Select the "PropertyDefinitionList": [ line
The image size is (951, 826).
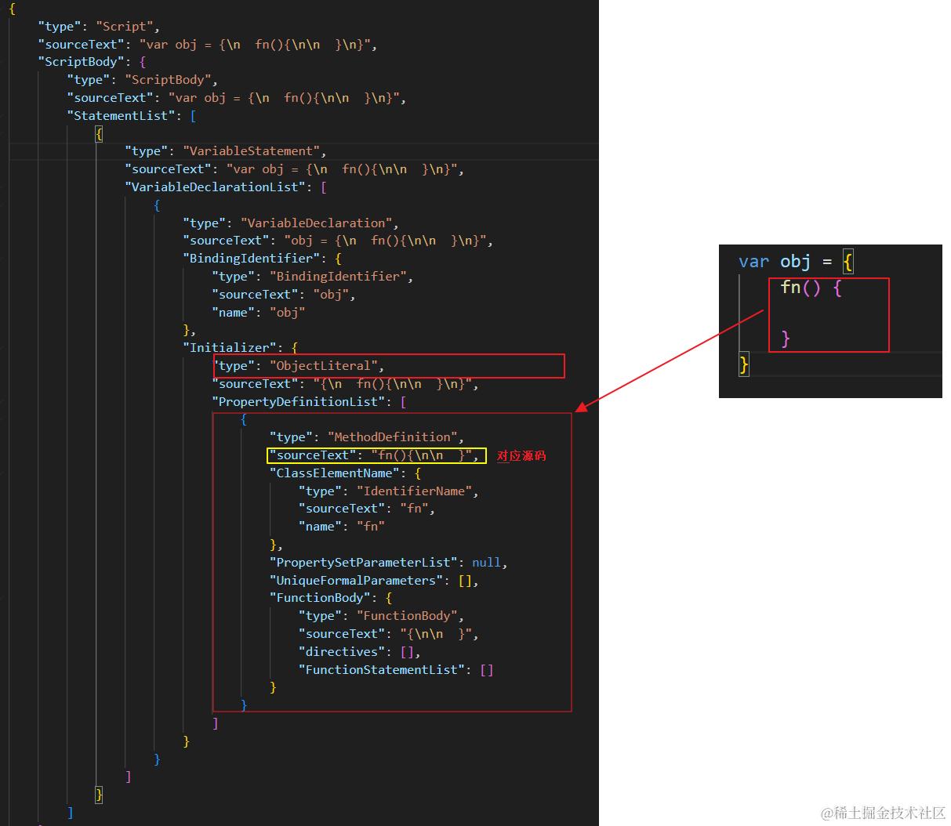click(x=310, y=402)
